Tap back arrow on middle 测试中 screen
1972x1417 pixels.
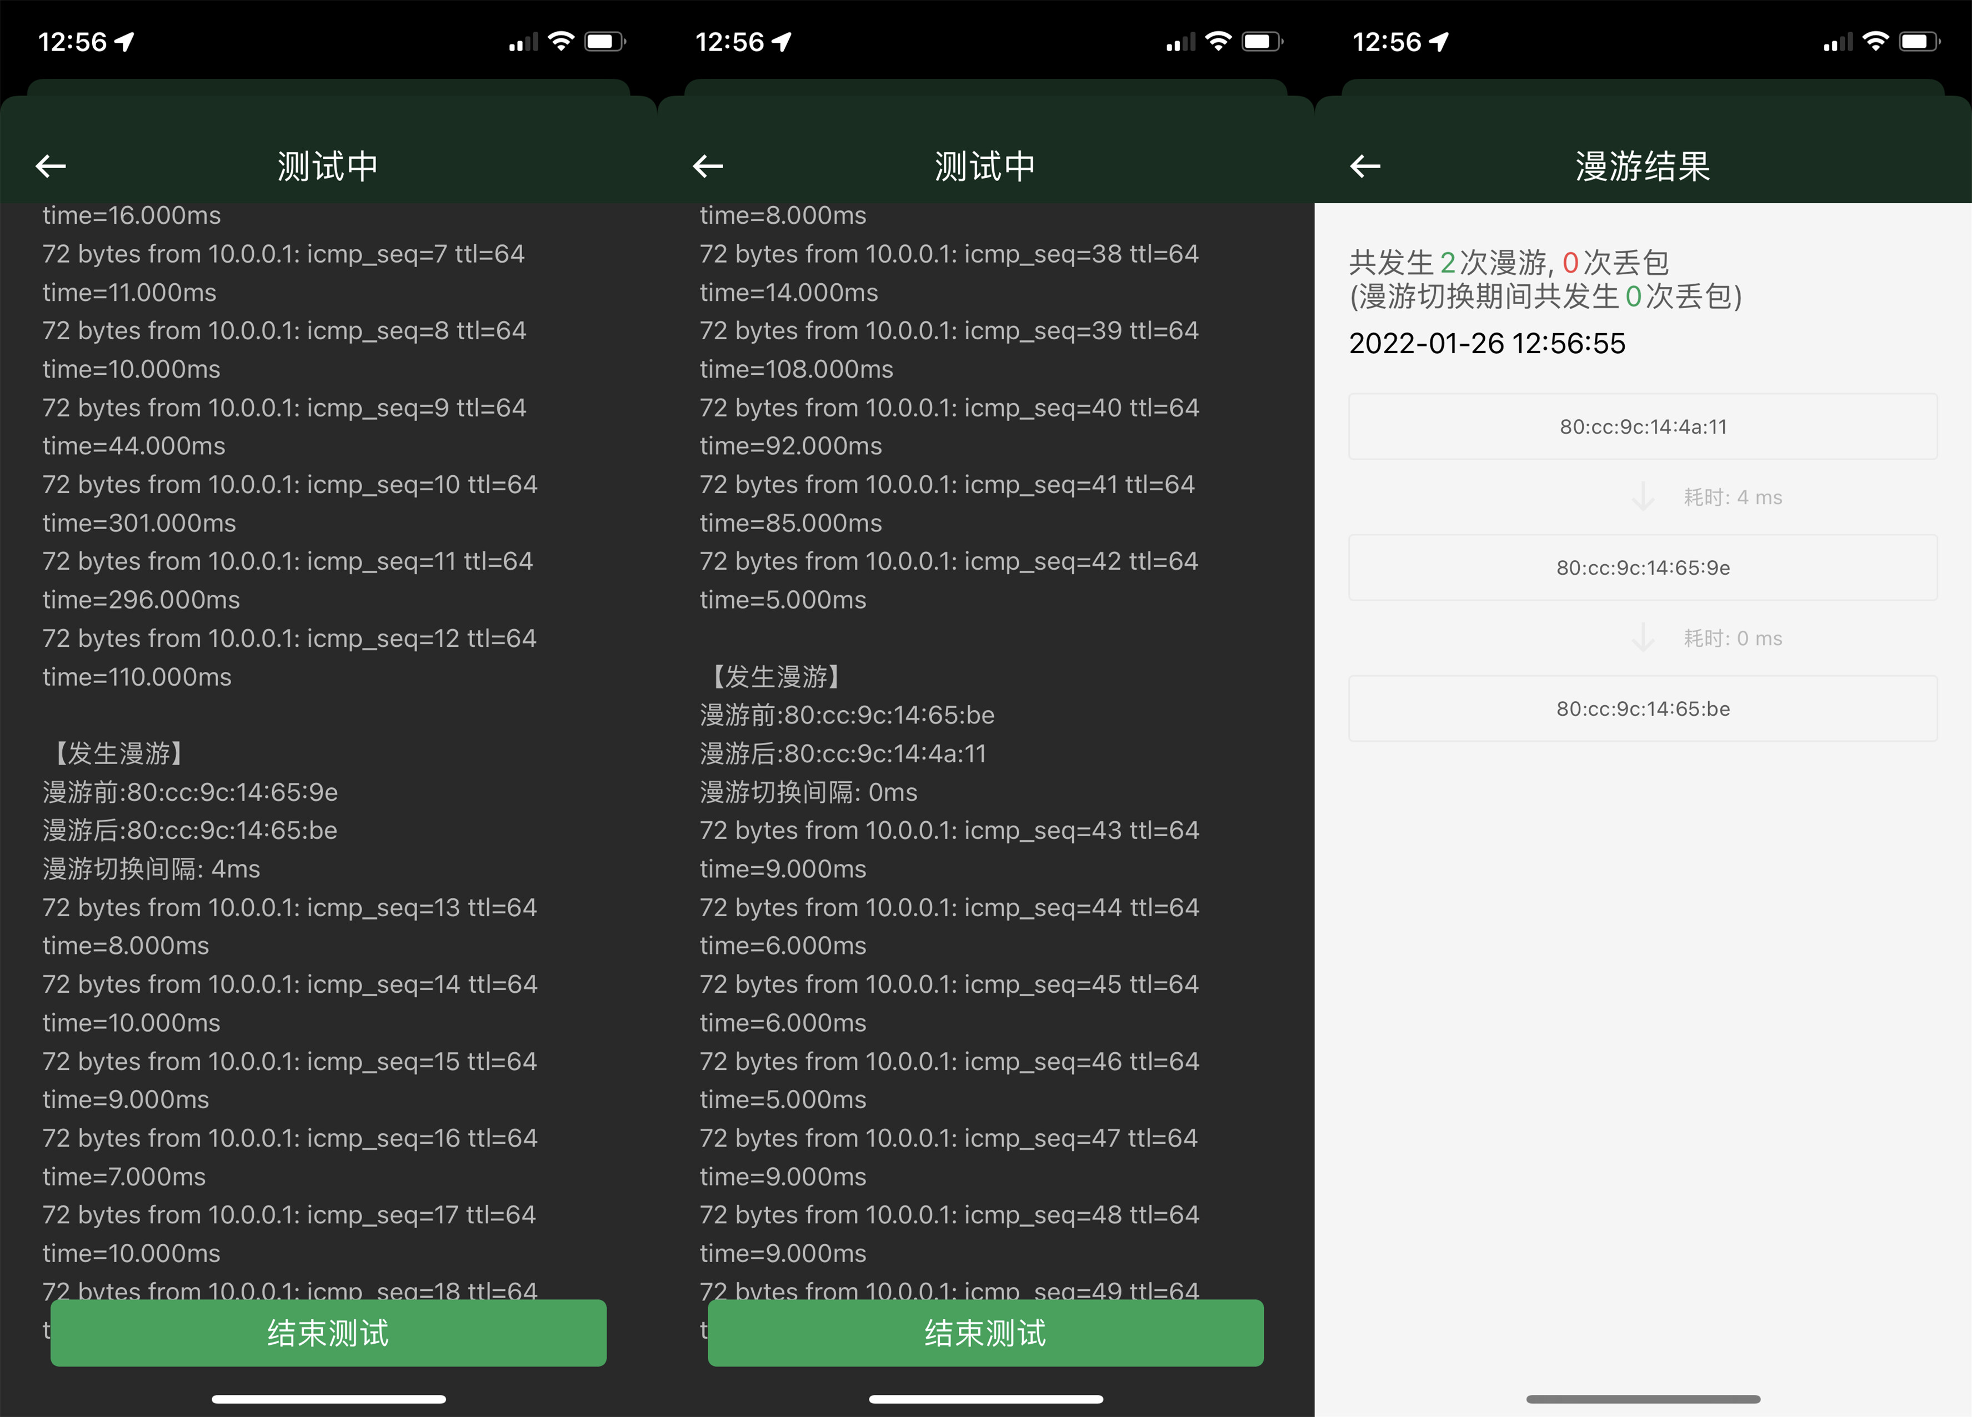[x=708, y=166]
